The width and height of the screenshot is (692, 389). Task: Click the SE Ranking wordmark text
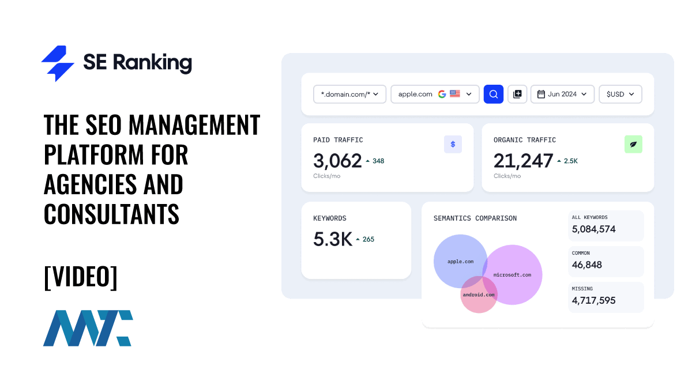point(137,62)
